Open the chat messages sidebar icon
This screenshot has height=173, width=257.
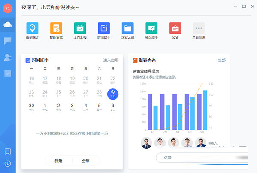tap(8, 41)
